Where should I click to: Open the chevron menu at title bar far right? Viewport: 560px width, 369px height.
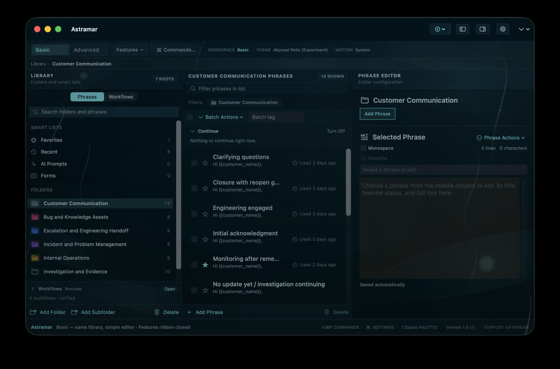click(524, 29)
